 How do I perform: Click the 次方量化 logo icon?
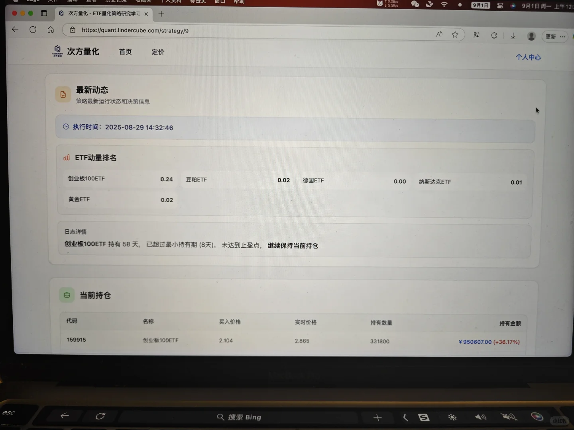point(58,51)
